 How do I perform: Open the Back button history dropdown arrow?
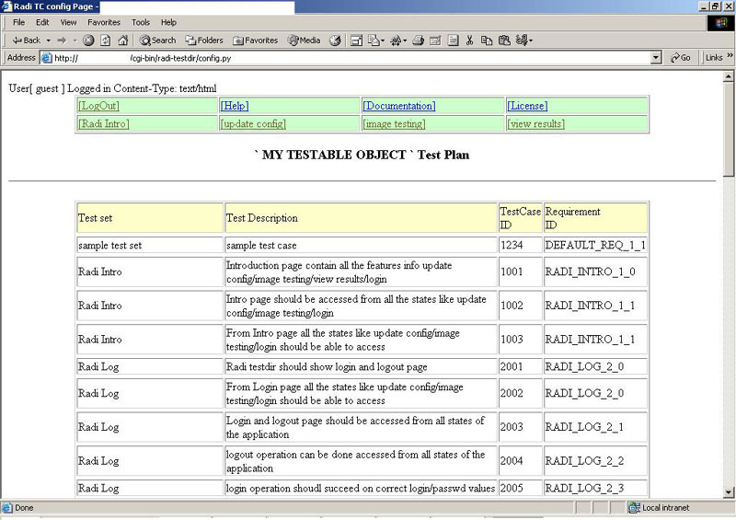pos(48,40)
